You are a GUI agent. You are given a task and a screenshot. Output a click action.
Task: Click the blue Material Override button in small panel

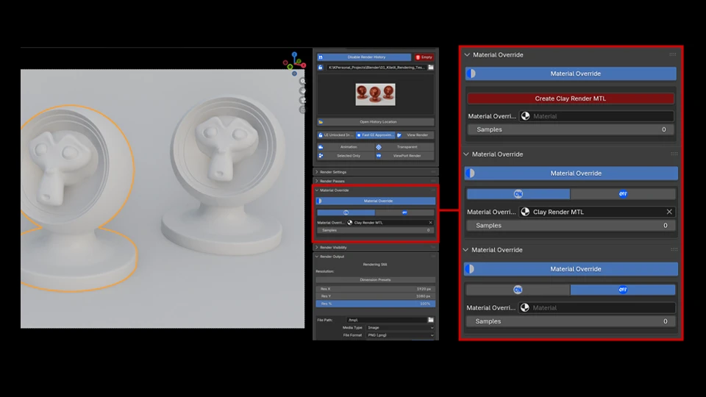click(376, 201)
